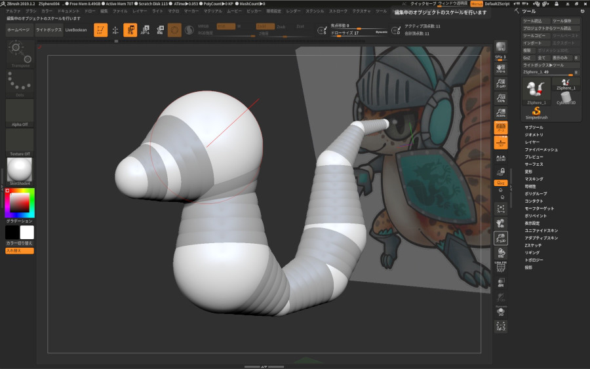Screen dimensions: 590x369
Task: Toggle the Rgb channel button
Action: 226,26
